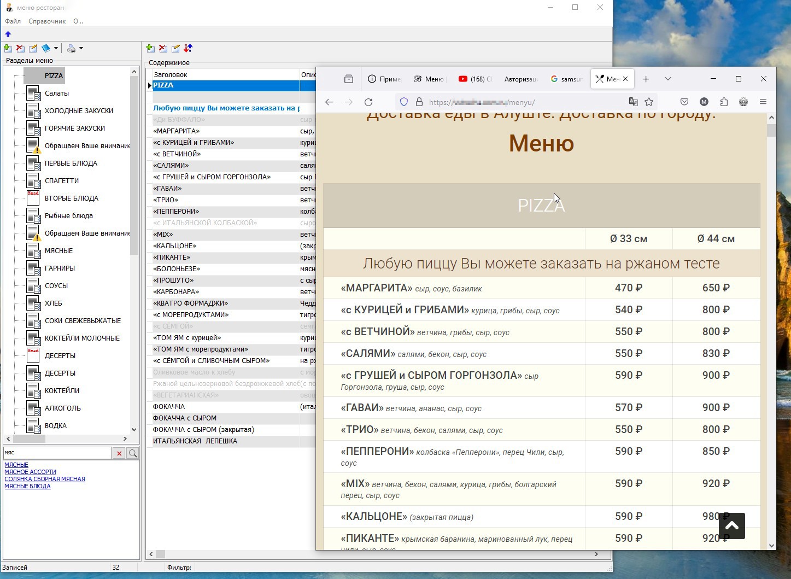This screenshot has width=791, height=579.
Task: Select the СПАГЕТТИ section in tree
Action: coord(61,180)
